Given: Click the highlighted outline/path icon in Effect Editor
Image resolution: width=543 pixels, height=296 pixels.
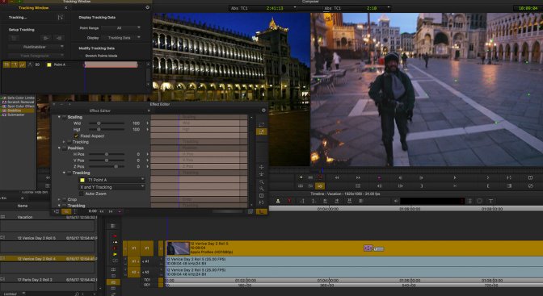Looking at the screenshot, I should tap(262, 131).
